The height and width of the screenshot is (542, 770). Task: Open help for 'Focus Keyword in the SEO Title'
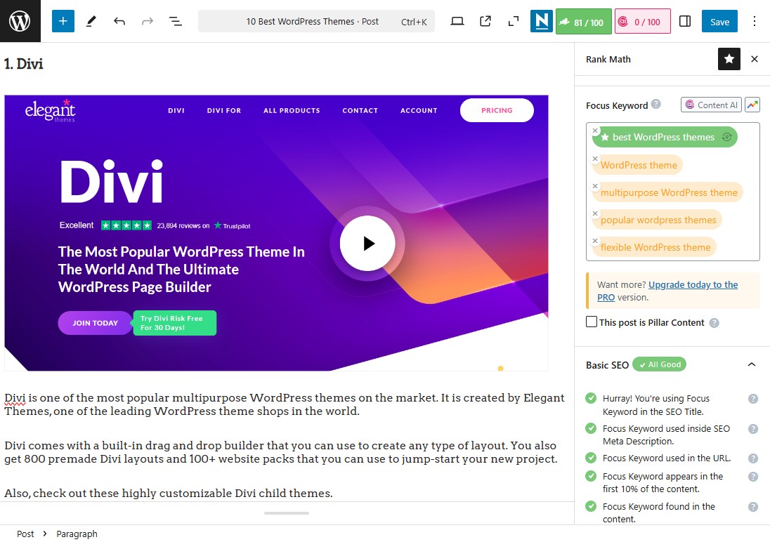(x=753, y=399)
